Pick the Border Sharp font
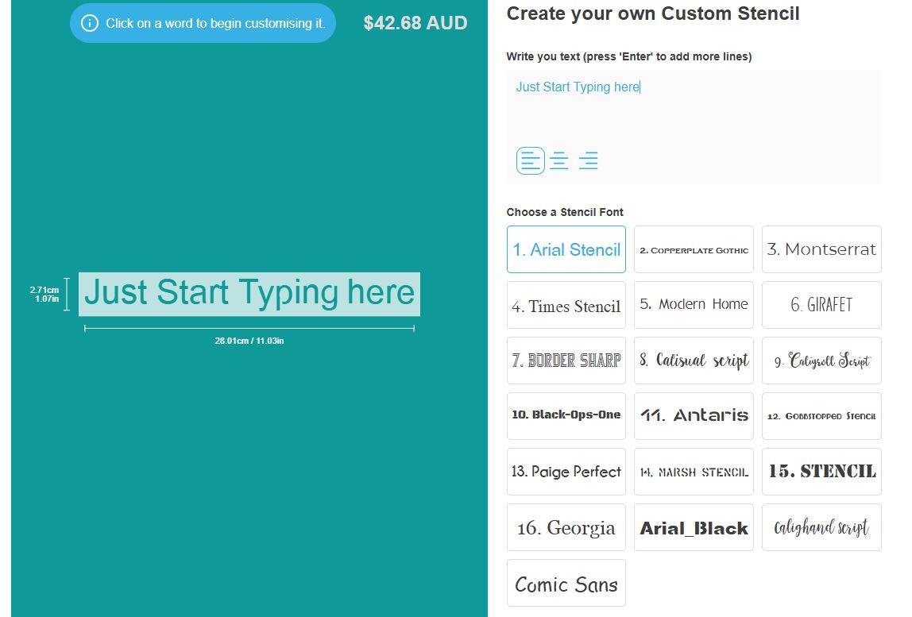912x617 pixels. [x=566, y=361]
